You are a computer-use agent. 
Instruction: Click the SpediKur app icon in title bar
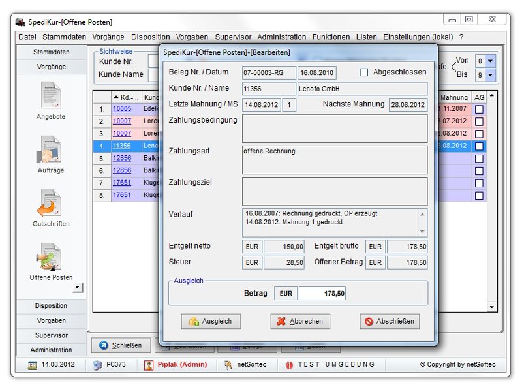coord(21,22)
